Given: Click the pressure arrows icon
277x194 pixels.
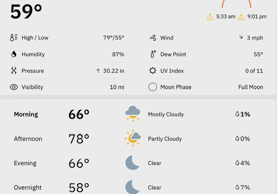Looking at the screenshot, I should click(14, 71).
